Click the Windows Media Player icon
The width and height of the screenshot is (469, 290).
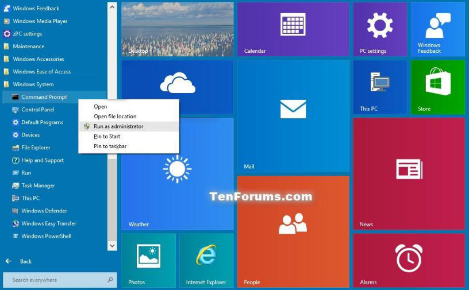[x=6, y=21]
